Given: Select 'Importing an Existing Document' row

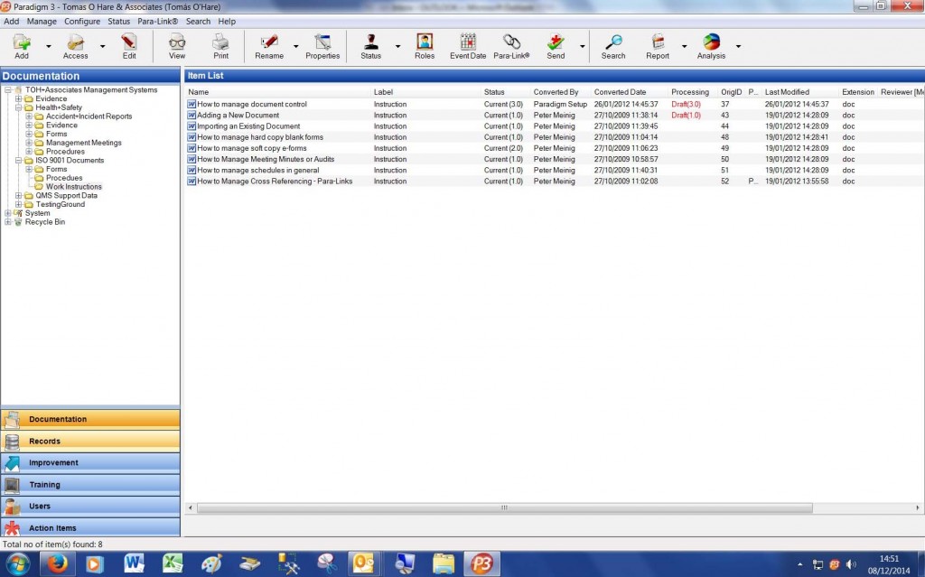Looking at the screenshot, I should (x=555, y=126).
